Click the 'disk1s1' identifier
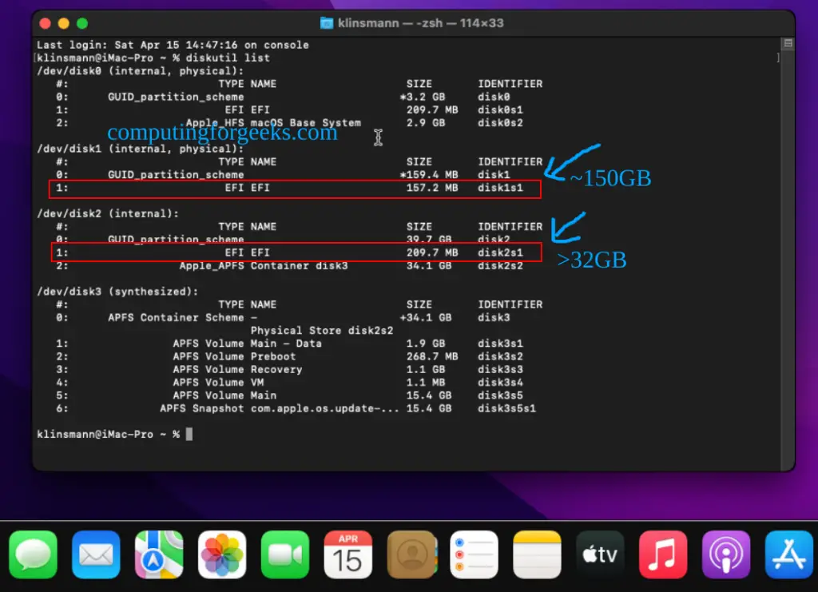This screenshot has height=592, width=818. pyautogui.click(x=500, y=188)
